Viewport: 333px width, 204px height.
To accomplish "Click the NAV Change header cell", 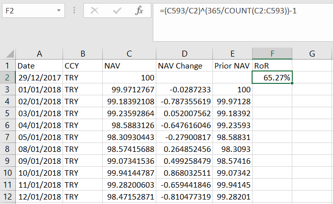I will [184, 66].
